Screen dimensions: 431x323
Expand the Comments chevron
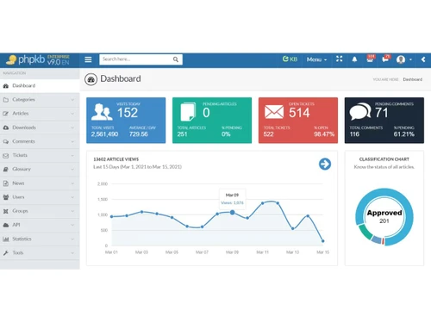pyautogui.click(x=72, y=141)
